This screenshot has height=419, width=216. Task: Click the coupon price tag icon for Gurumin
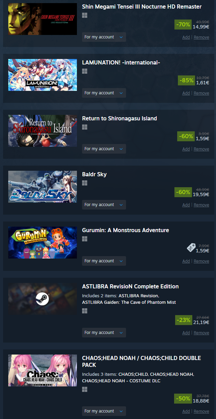[191, 248]
